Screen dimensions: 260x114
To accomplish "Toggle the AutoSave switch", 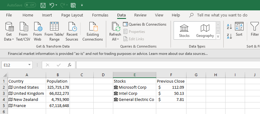I will 30,5.
